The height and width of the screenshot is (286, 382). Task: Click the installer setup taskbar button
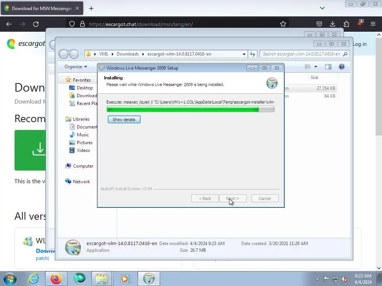(149, 279)
